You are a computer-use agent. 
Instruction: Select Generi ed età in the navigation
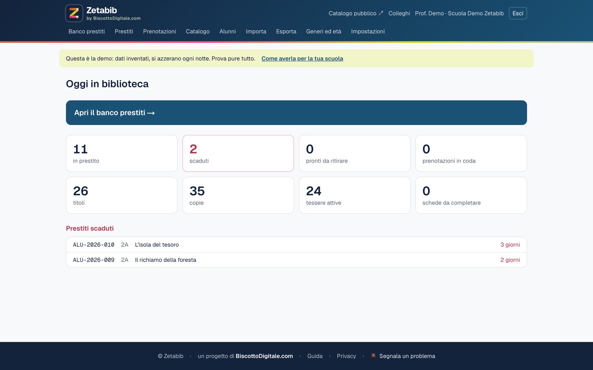coord(324,31)
